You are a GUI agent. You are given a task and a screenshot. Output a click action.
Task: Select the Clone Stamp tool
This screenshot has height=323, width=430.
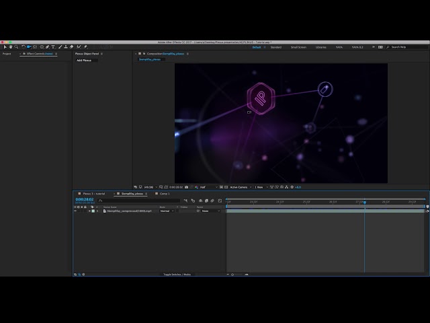click(x=66, y=47)
